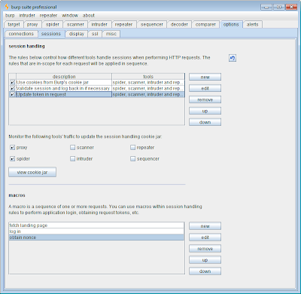Select the 'fetch landing page' macro
The image size is (301, 294).
96,225
